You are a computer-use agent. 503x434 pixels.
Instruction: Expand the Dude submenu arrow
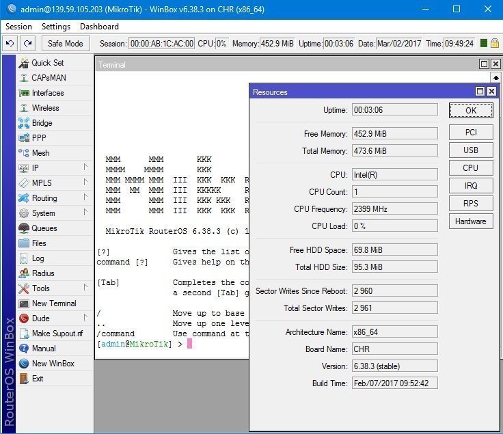point(85,318)
